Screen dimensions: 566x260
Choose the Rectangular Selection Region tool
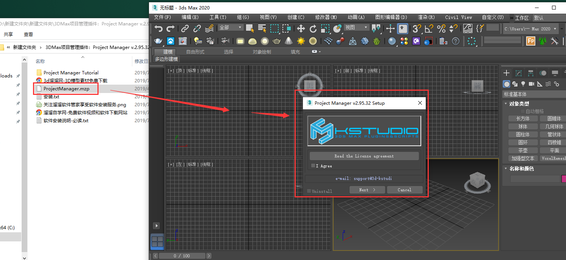tap(274, 28)
